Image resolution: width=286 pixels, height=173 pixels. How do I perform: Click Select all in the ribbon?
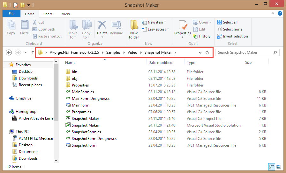[x=227, y=22]
